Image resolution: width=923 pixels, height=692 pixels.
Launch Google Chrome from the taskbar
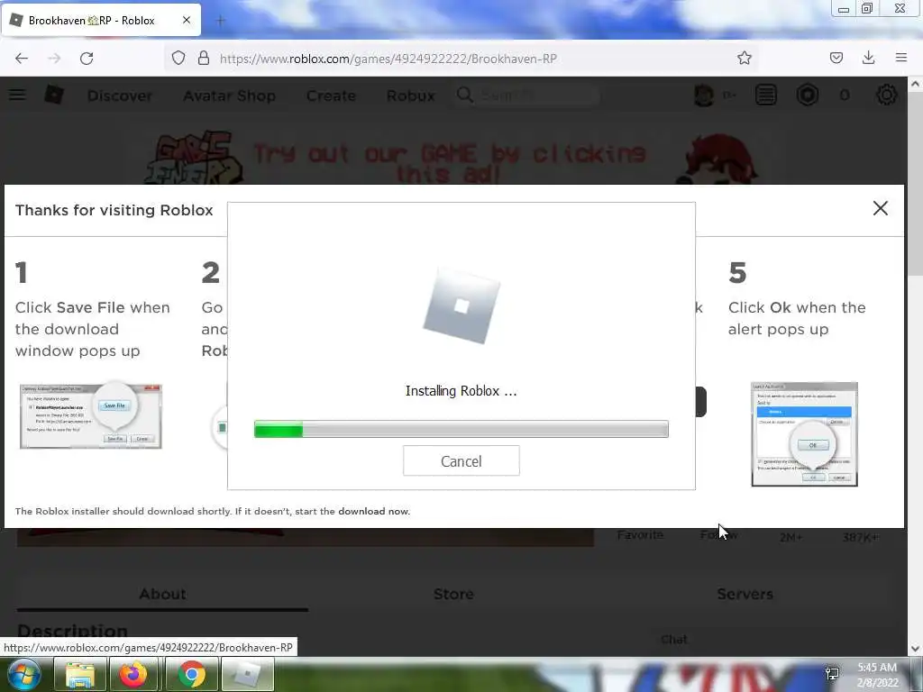191,674
